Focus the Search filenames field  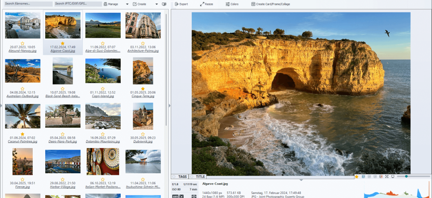28,4
